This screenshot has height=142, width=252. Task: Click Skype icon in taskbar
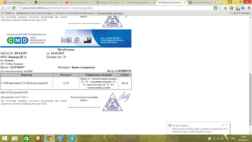click(72, 138)
